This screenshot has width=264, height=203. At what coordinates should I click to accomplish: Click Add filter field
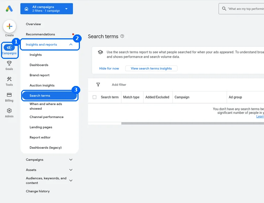(x=119, y=85)
